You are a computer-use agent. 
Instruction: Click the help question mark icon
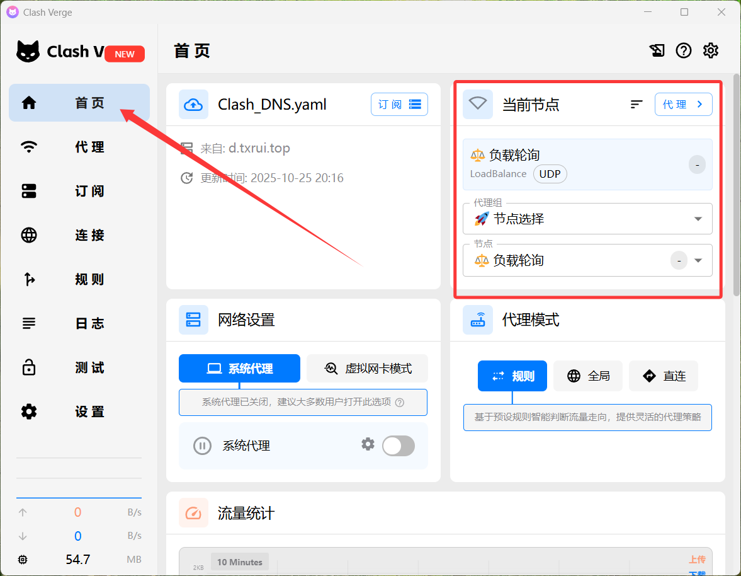point(684,51)
